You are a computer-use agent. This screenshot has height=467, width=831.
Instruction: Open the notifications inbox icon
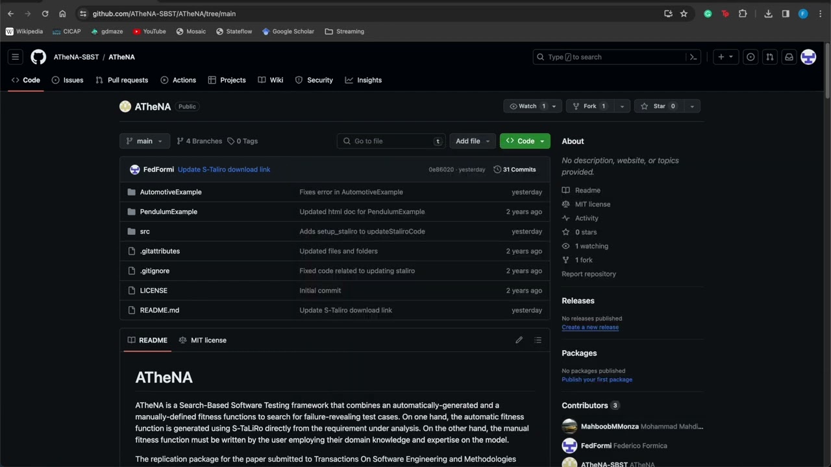pos(789,57)
